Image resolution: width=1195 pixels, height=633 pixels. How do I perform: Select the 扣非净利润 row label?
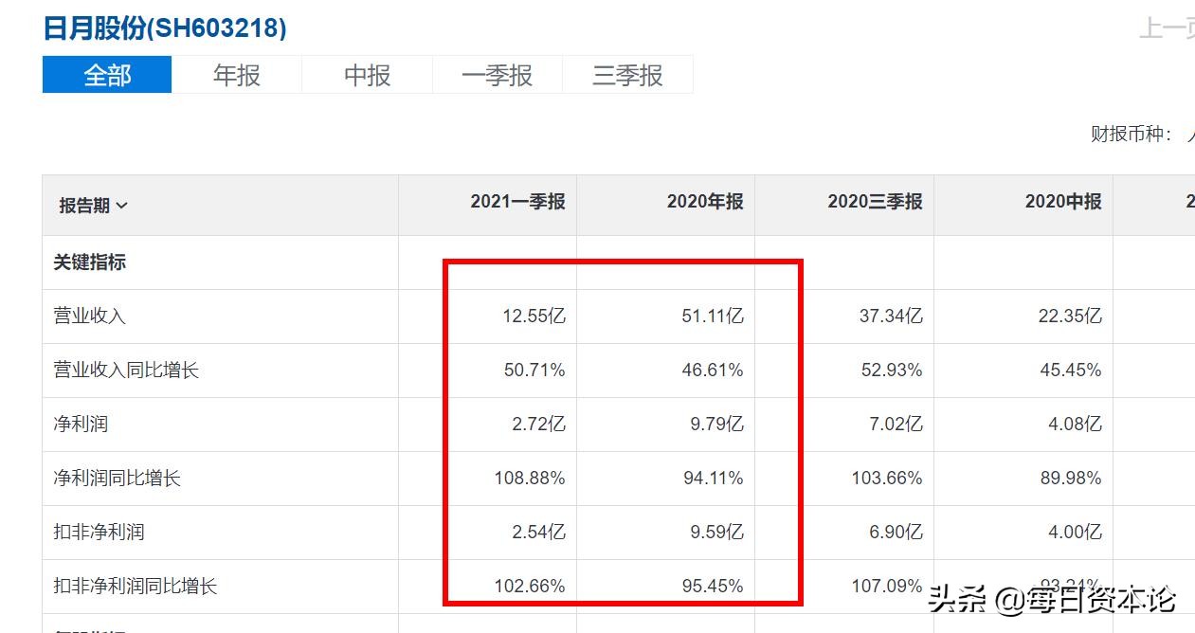92,532
